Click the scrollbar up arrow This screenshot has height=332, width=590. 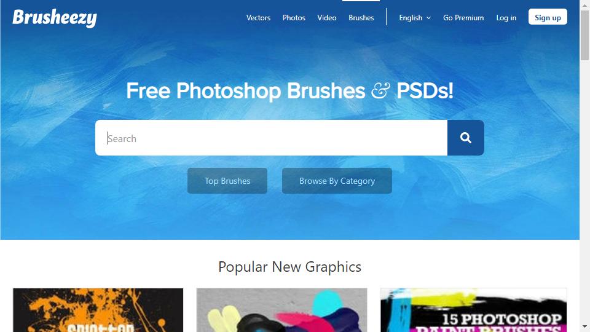(584, 6)
